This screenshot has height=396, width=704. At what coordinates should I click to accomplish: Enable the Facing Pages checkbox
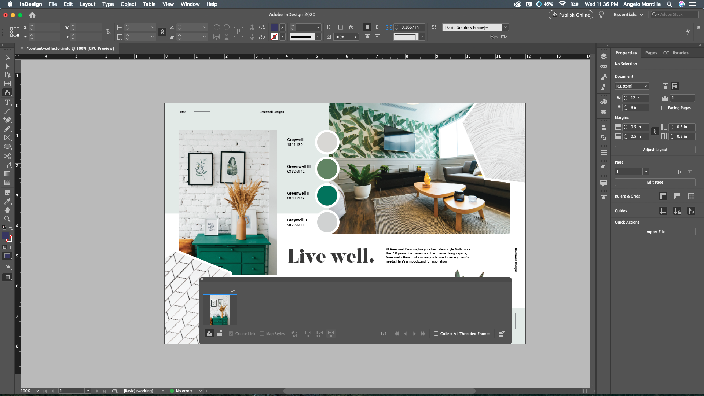click(x=664, y=108)
